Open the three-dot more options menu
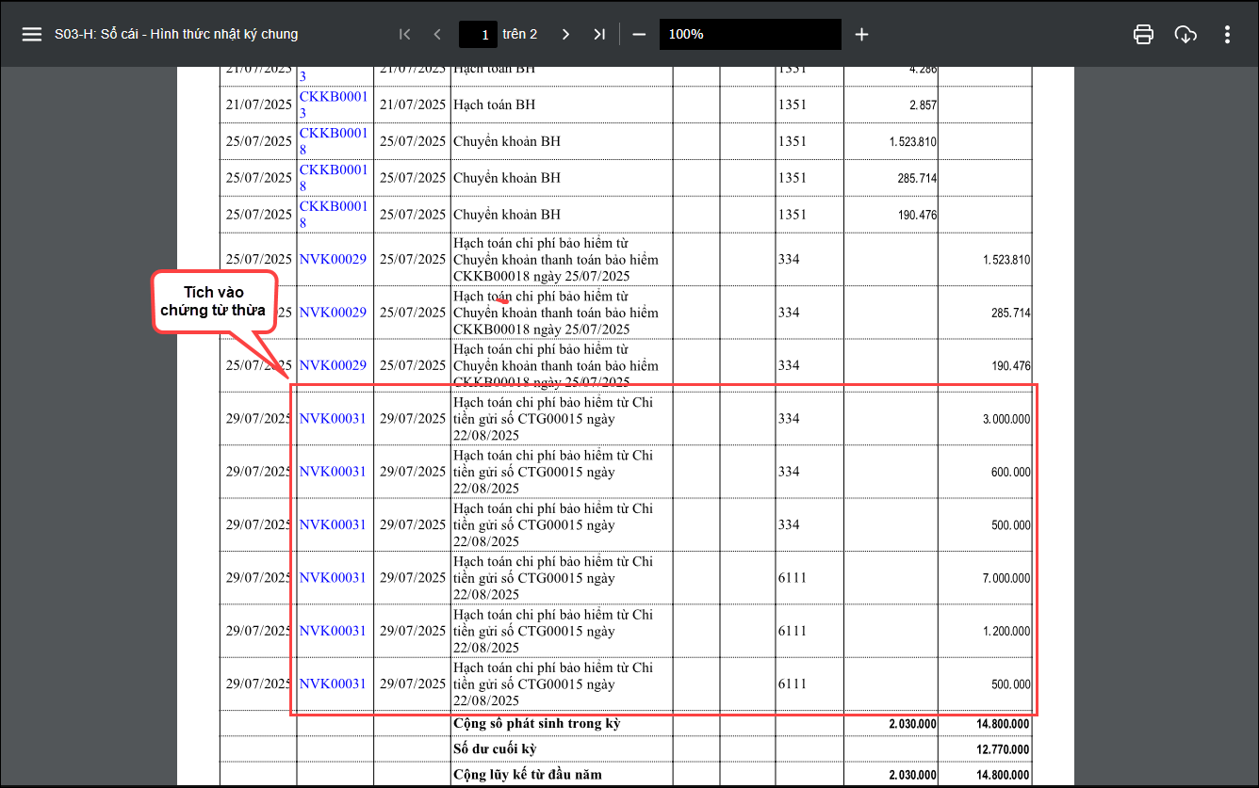1259x788 pixels. click(1227, 34)
